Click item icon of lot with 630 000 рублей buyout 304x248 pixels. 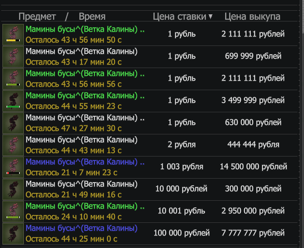tap(13, 123)
